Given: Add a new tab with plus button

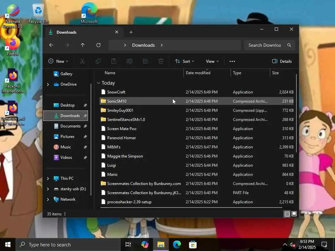Looking at the screenshot, I should coord(131,32).
